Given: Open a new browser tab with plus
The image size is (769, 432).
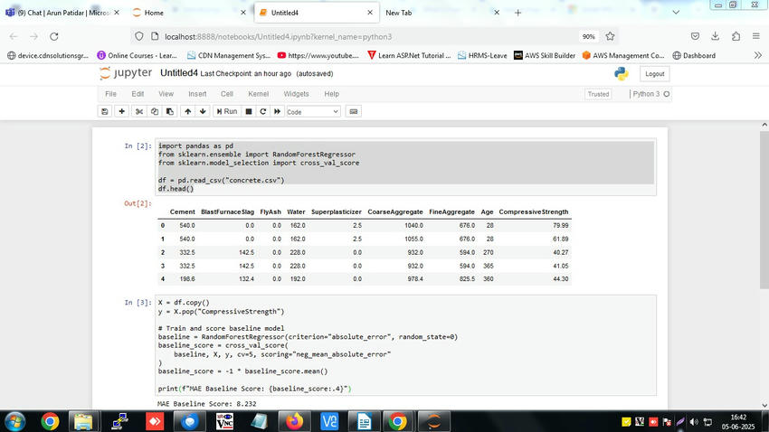Looking at the screenshot, I should (x=517, y=13).
